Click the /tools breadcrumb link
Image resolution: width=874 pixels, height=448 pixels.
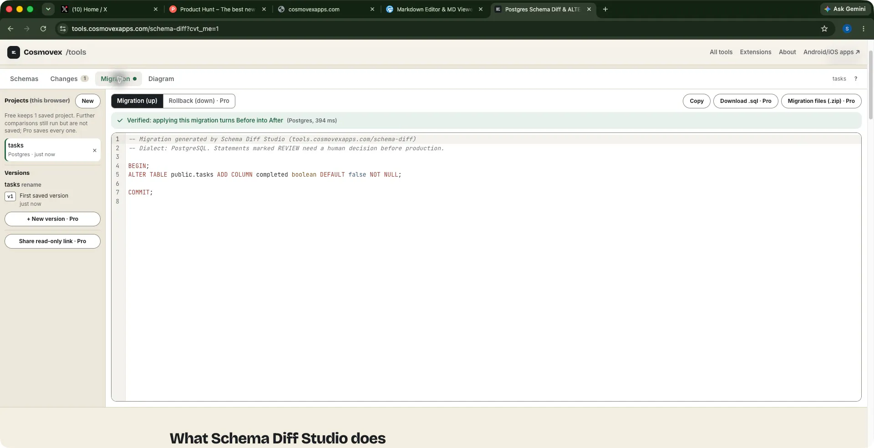coord(76,52)
